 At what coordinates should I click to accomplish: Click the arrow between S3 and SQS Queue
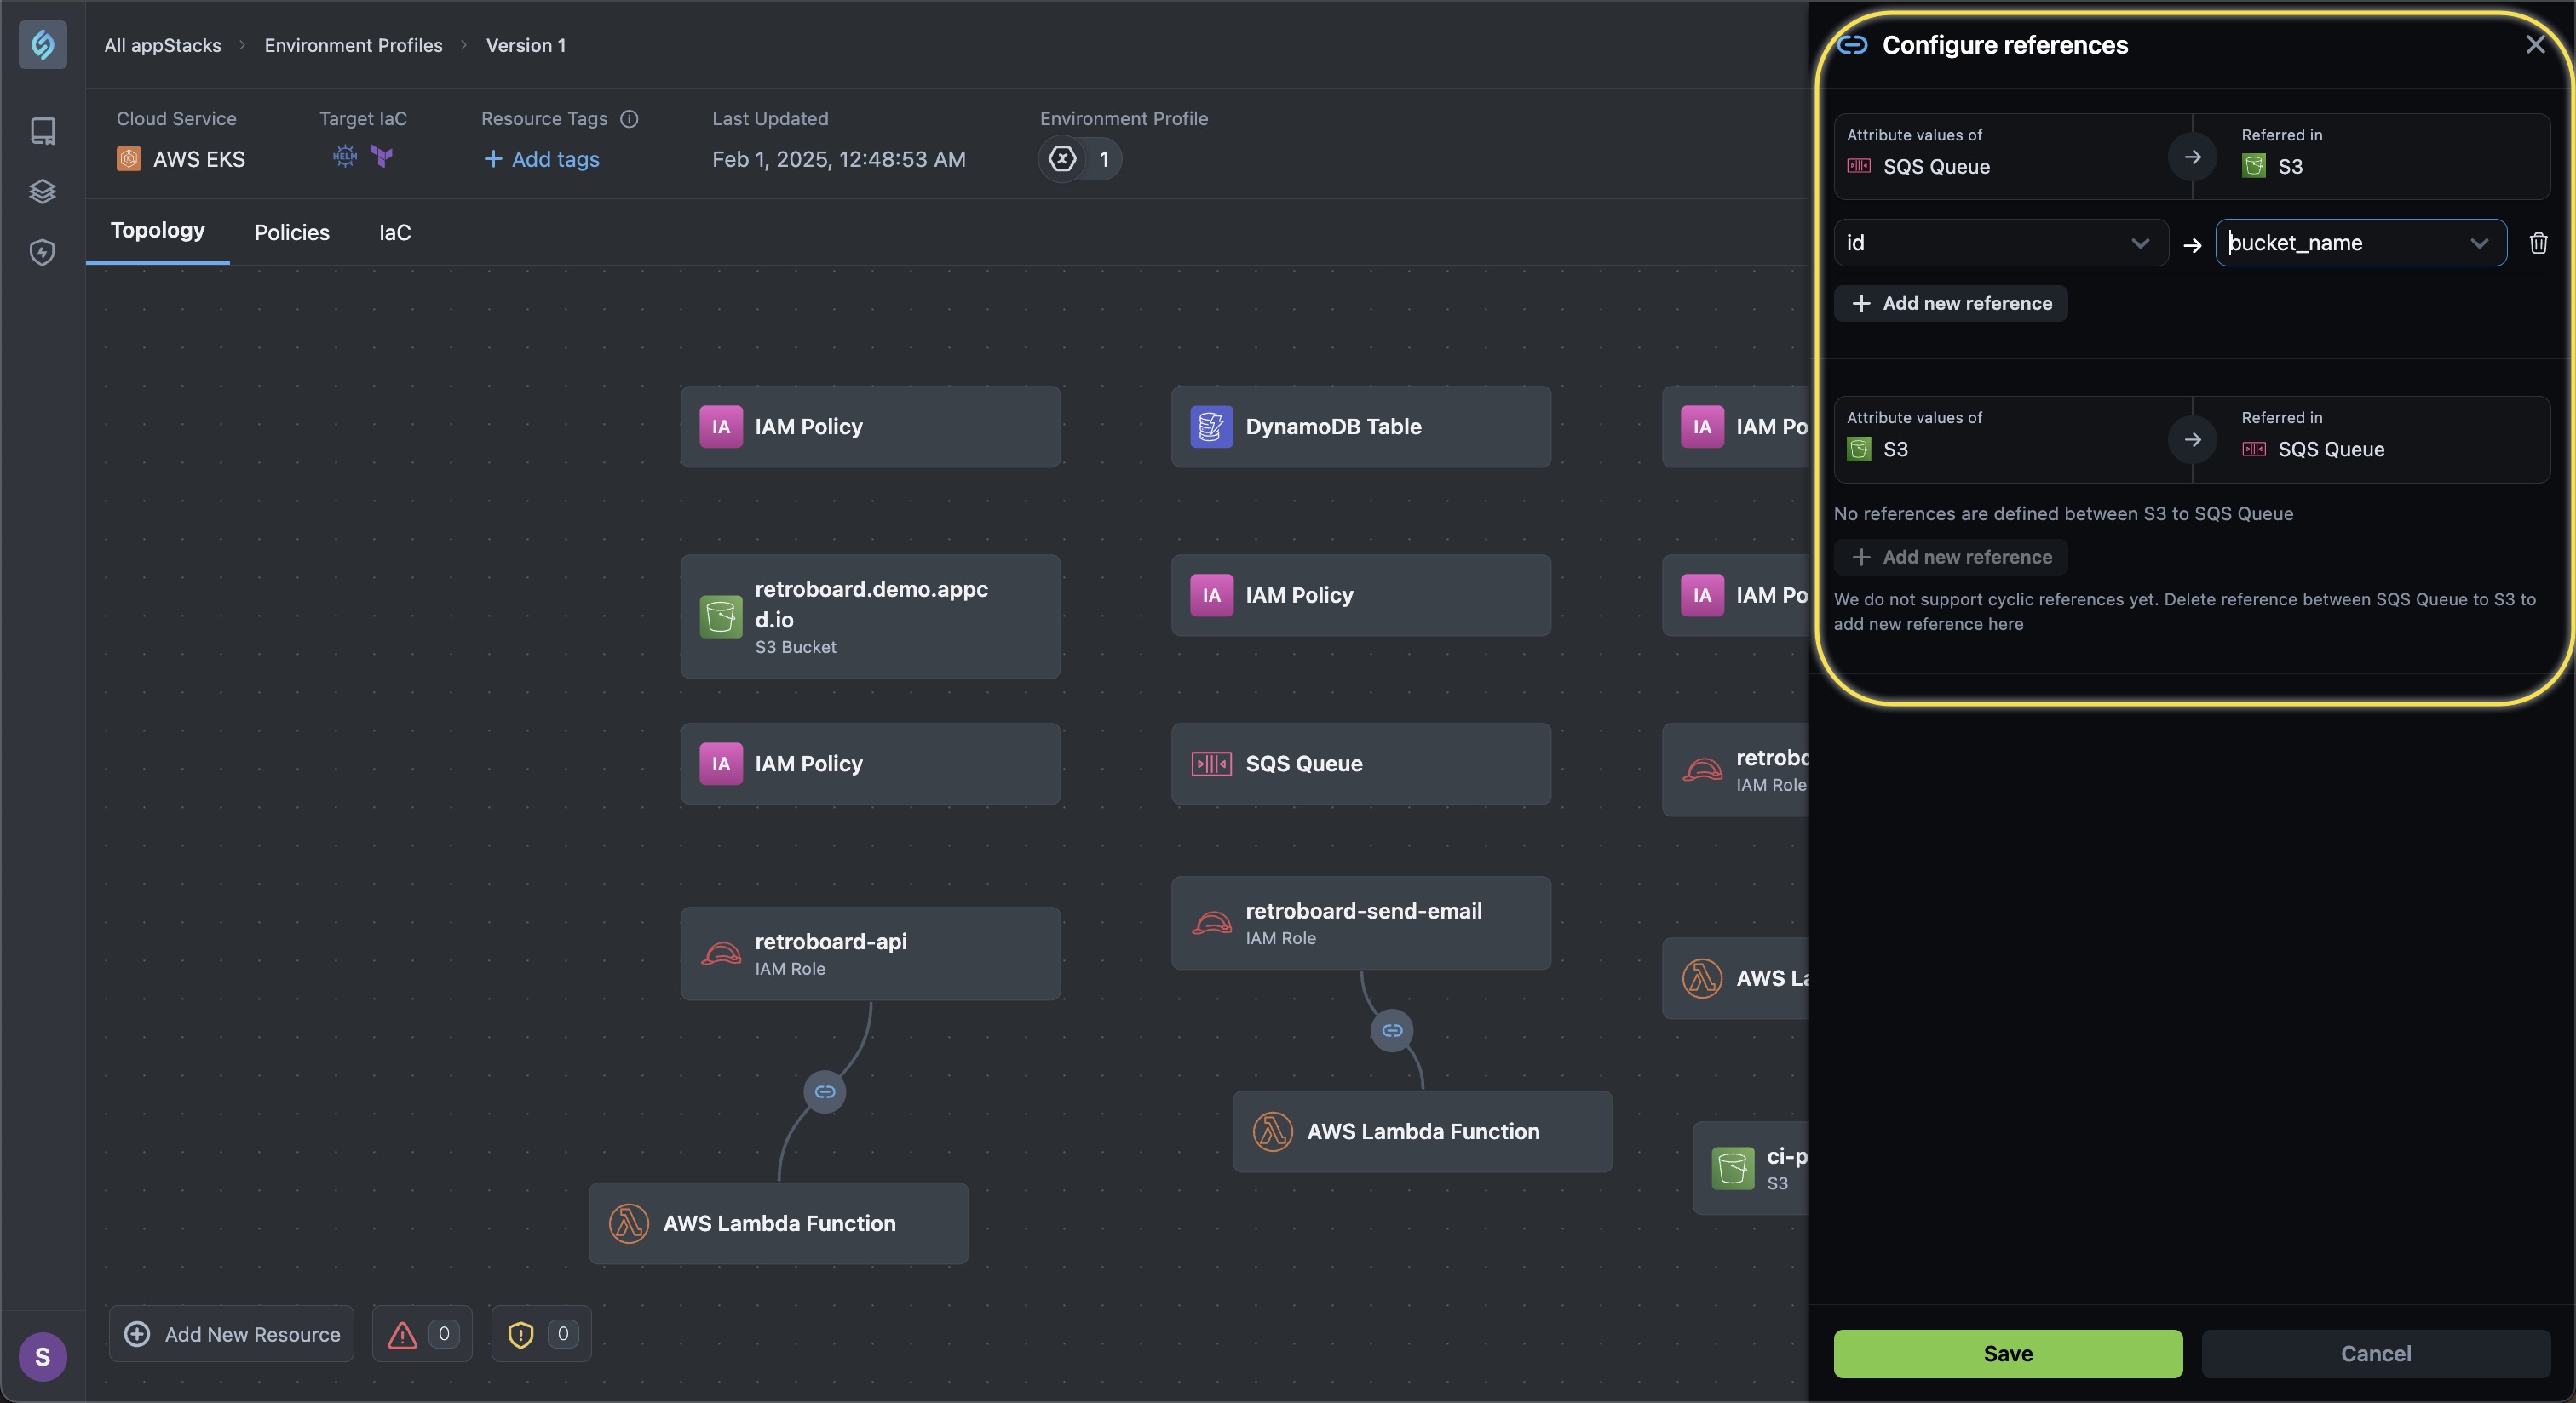[2192, 439]
